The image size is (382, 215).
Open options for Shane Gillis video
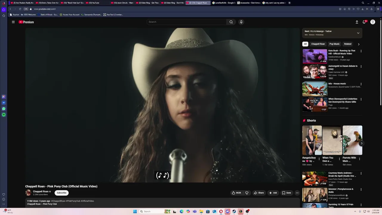(361, 99)
